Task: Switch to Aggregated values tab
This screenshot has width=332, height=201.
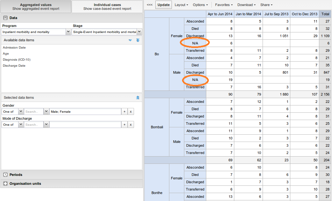Action: coord(36,7)
